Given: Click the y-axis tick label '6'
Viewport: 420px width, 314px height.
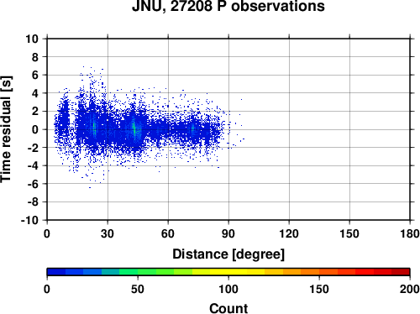Looking at the screenshot, I should coord(35,75).
